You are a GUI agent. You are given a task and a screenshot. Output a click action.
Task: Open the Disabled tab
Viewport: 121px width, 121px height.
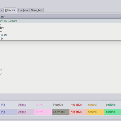click(x=37, y=10)
